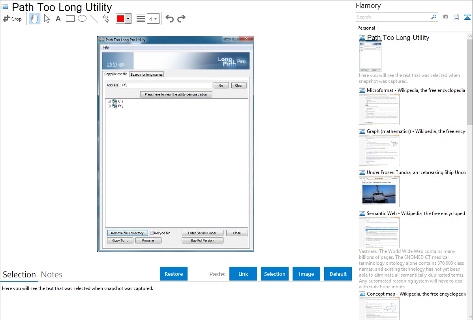
Task: Click the Close button in utility
Action: [x=237, y=233]
